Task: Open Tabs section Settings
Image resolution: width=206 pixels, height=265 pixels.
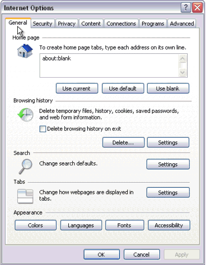Action: tap(168, 193)
